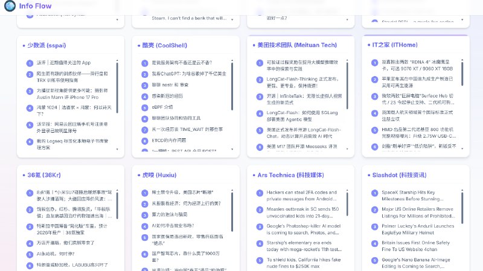Click number 1 badge beside 派评 近期值得关注的 App
Screen dimensions: 483x271
tap(30, 63)
